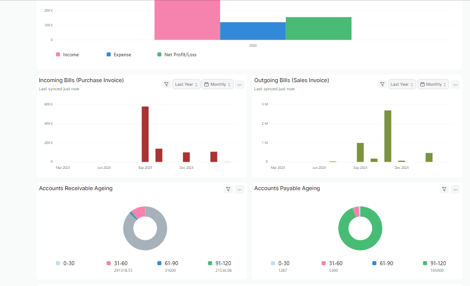Click the 105000 value under 91-120

click(437, 270)
